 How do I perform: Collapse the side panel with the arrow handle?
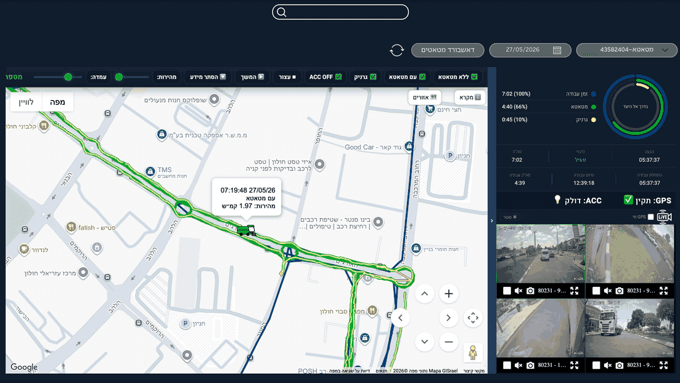pos(491,220)
